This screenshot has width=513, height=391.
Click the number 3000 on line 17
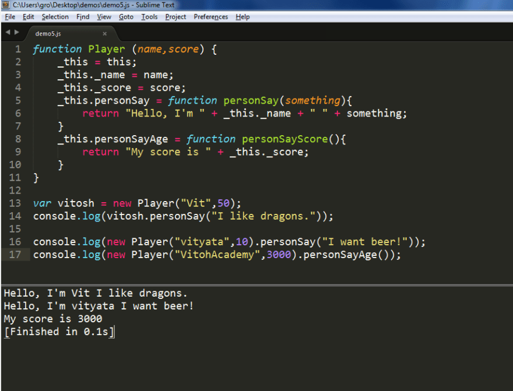(279, 255)
